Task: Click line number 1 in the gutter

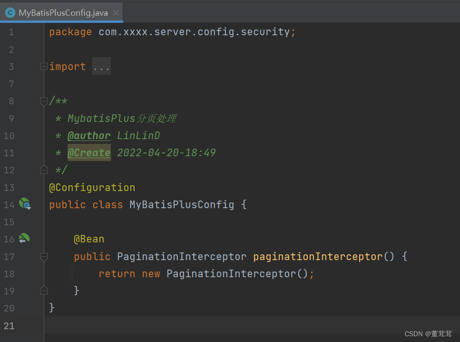Action: point(11,32)
